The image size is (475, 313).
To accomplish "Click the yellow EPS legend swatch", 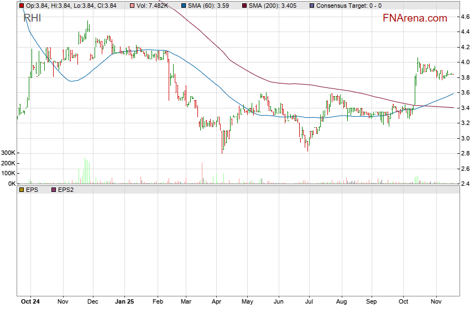I will [22, 190].
